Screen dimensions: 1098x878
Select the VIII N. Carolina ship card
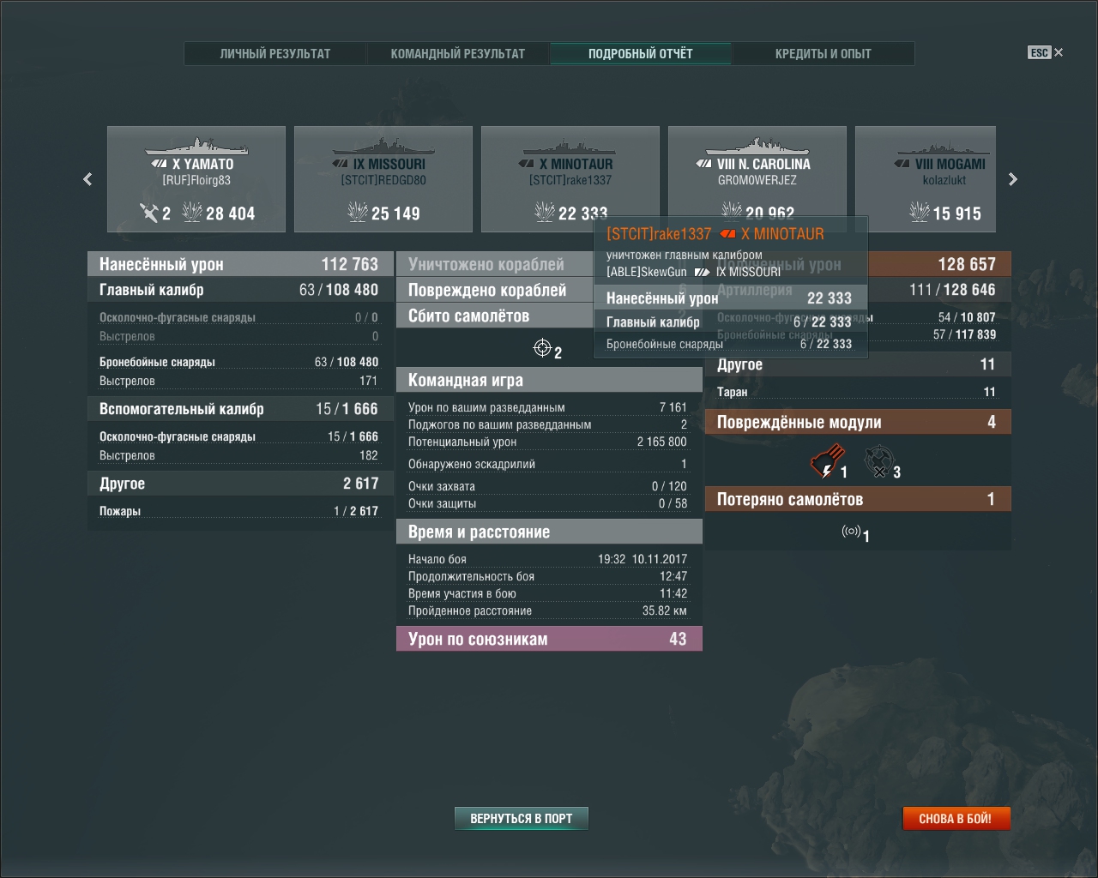click(757, 179)
